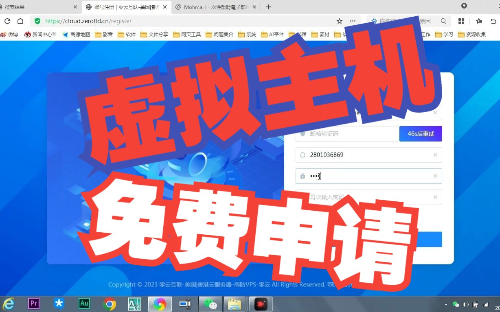Switch to the 搜索结果 tab
This screenshot has width=500, height=312.
(x=24, y=7)
